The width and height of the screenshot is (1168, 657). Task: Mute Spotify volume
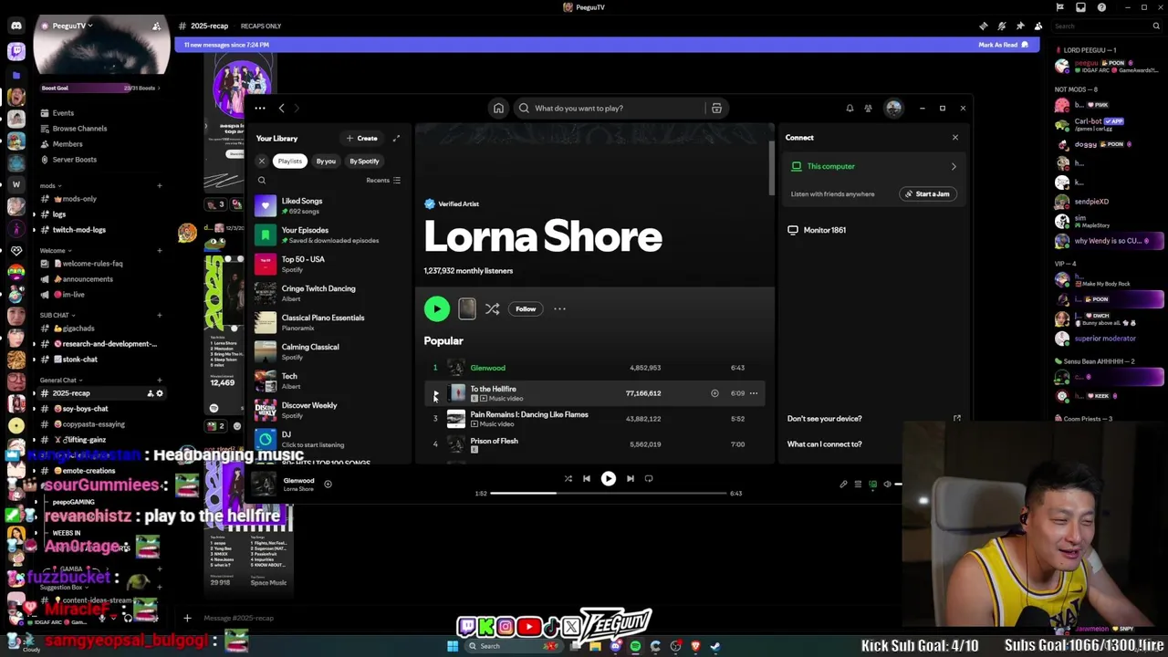(887, 485)
